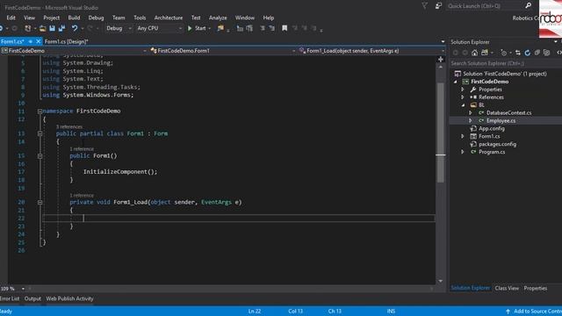
Task: Click the notifications filter funnel icon
Action: pos(424,6)
